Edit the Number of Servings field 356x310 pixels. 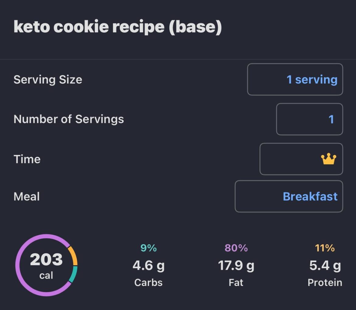[309, 119]
